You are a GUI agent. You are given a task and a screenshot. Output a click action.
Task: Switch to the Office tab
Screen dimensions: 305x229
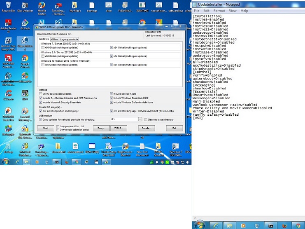tap(54, 39)
